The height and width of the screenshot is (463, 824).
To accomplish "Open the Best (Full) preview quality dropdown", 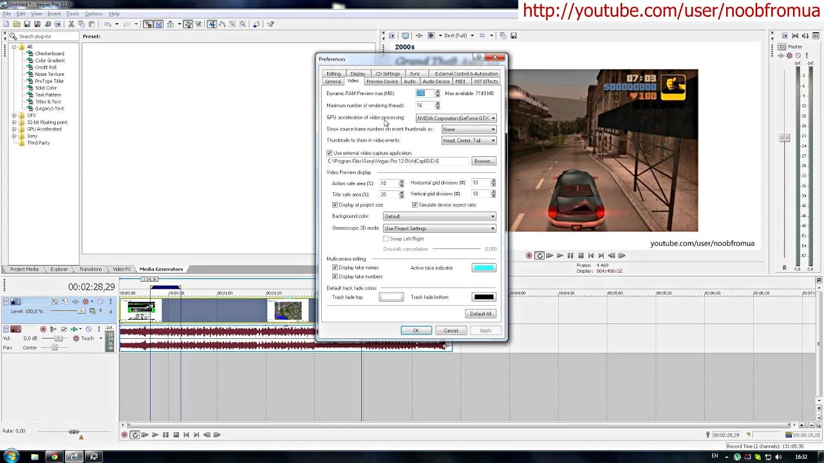I will point(459,35).
